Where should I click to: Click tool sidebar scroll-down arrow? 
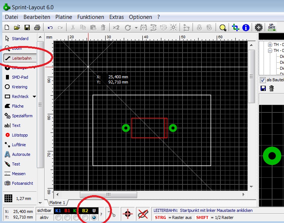coord(40,203)
